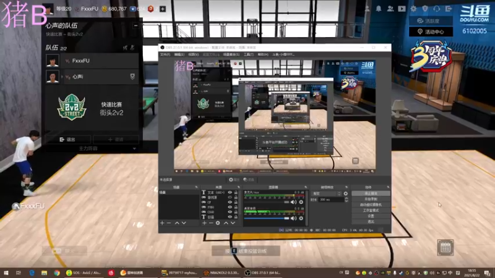The height and width of the screenshot is (278, 495).
Task: Pop out the audio mixer dock panel
Action: [x=306, y=187]
